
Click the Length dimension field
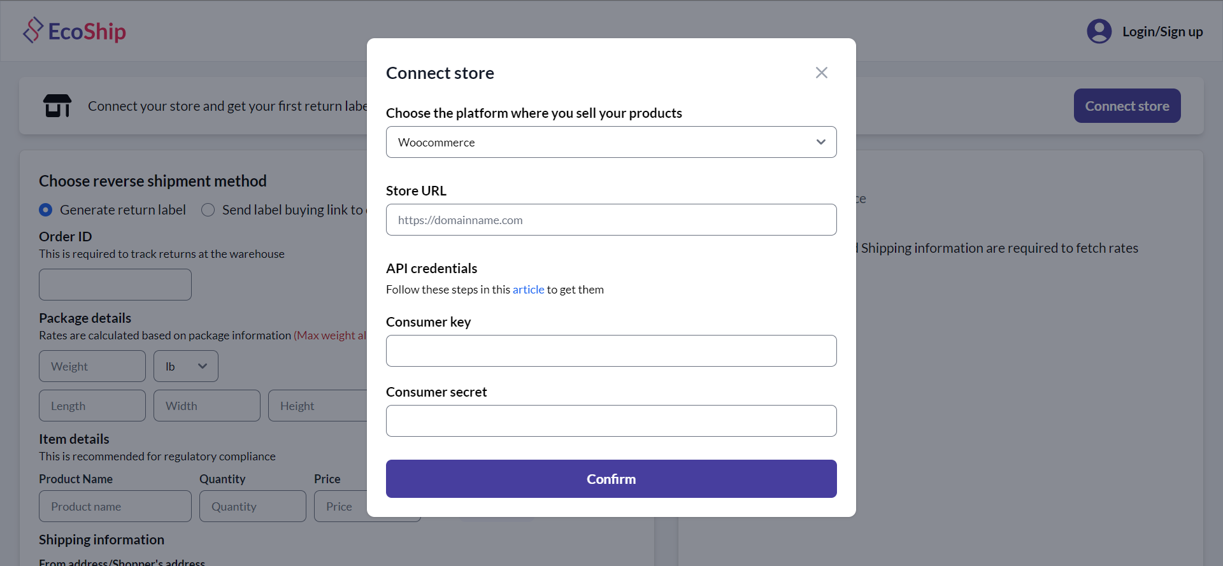pyautogui.click(x=92, y=406)
